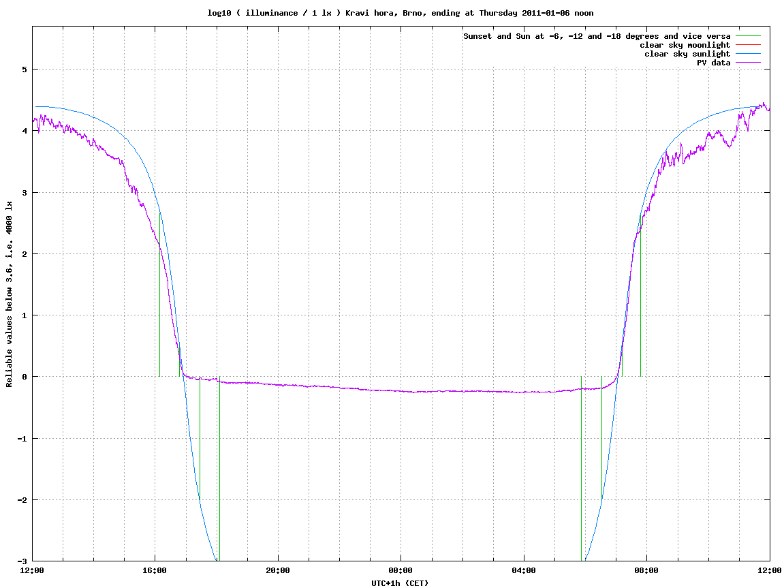This screenshot has width=784, height=588.
Task: Click the y-axis label 1
Action: tap(24, 315)
